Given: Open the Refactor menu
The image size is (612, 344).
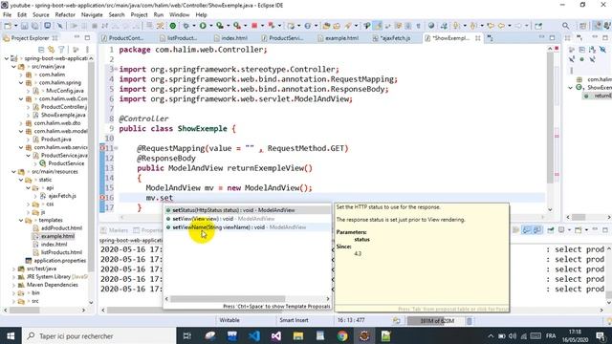Looking at the screenshot, I should [65, 15].
